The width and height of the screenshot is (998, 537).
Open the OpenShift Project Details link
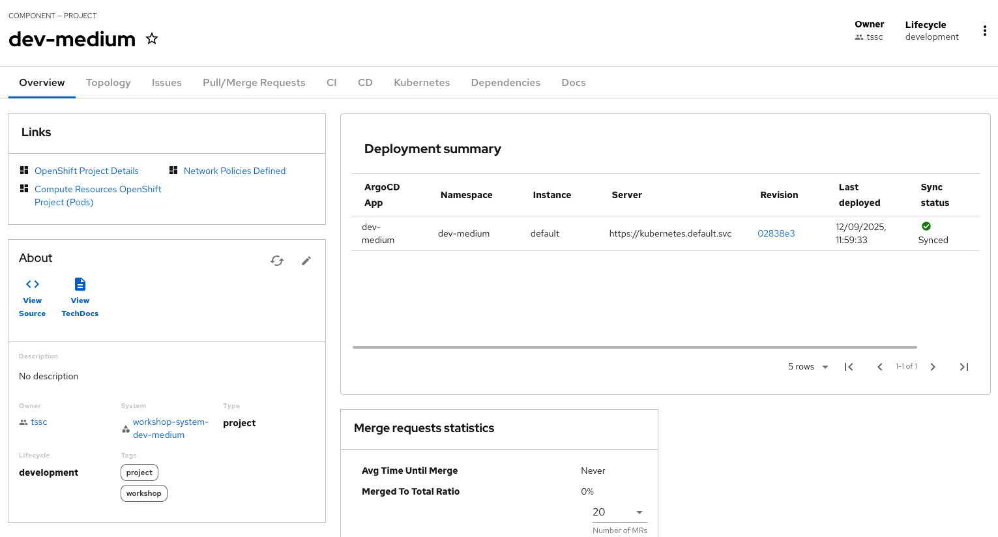[87, 171]
